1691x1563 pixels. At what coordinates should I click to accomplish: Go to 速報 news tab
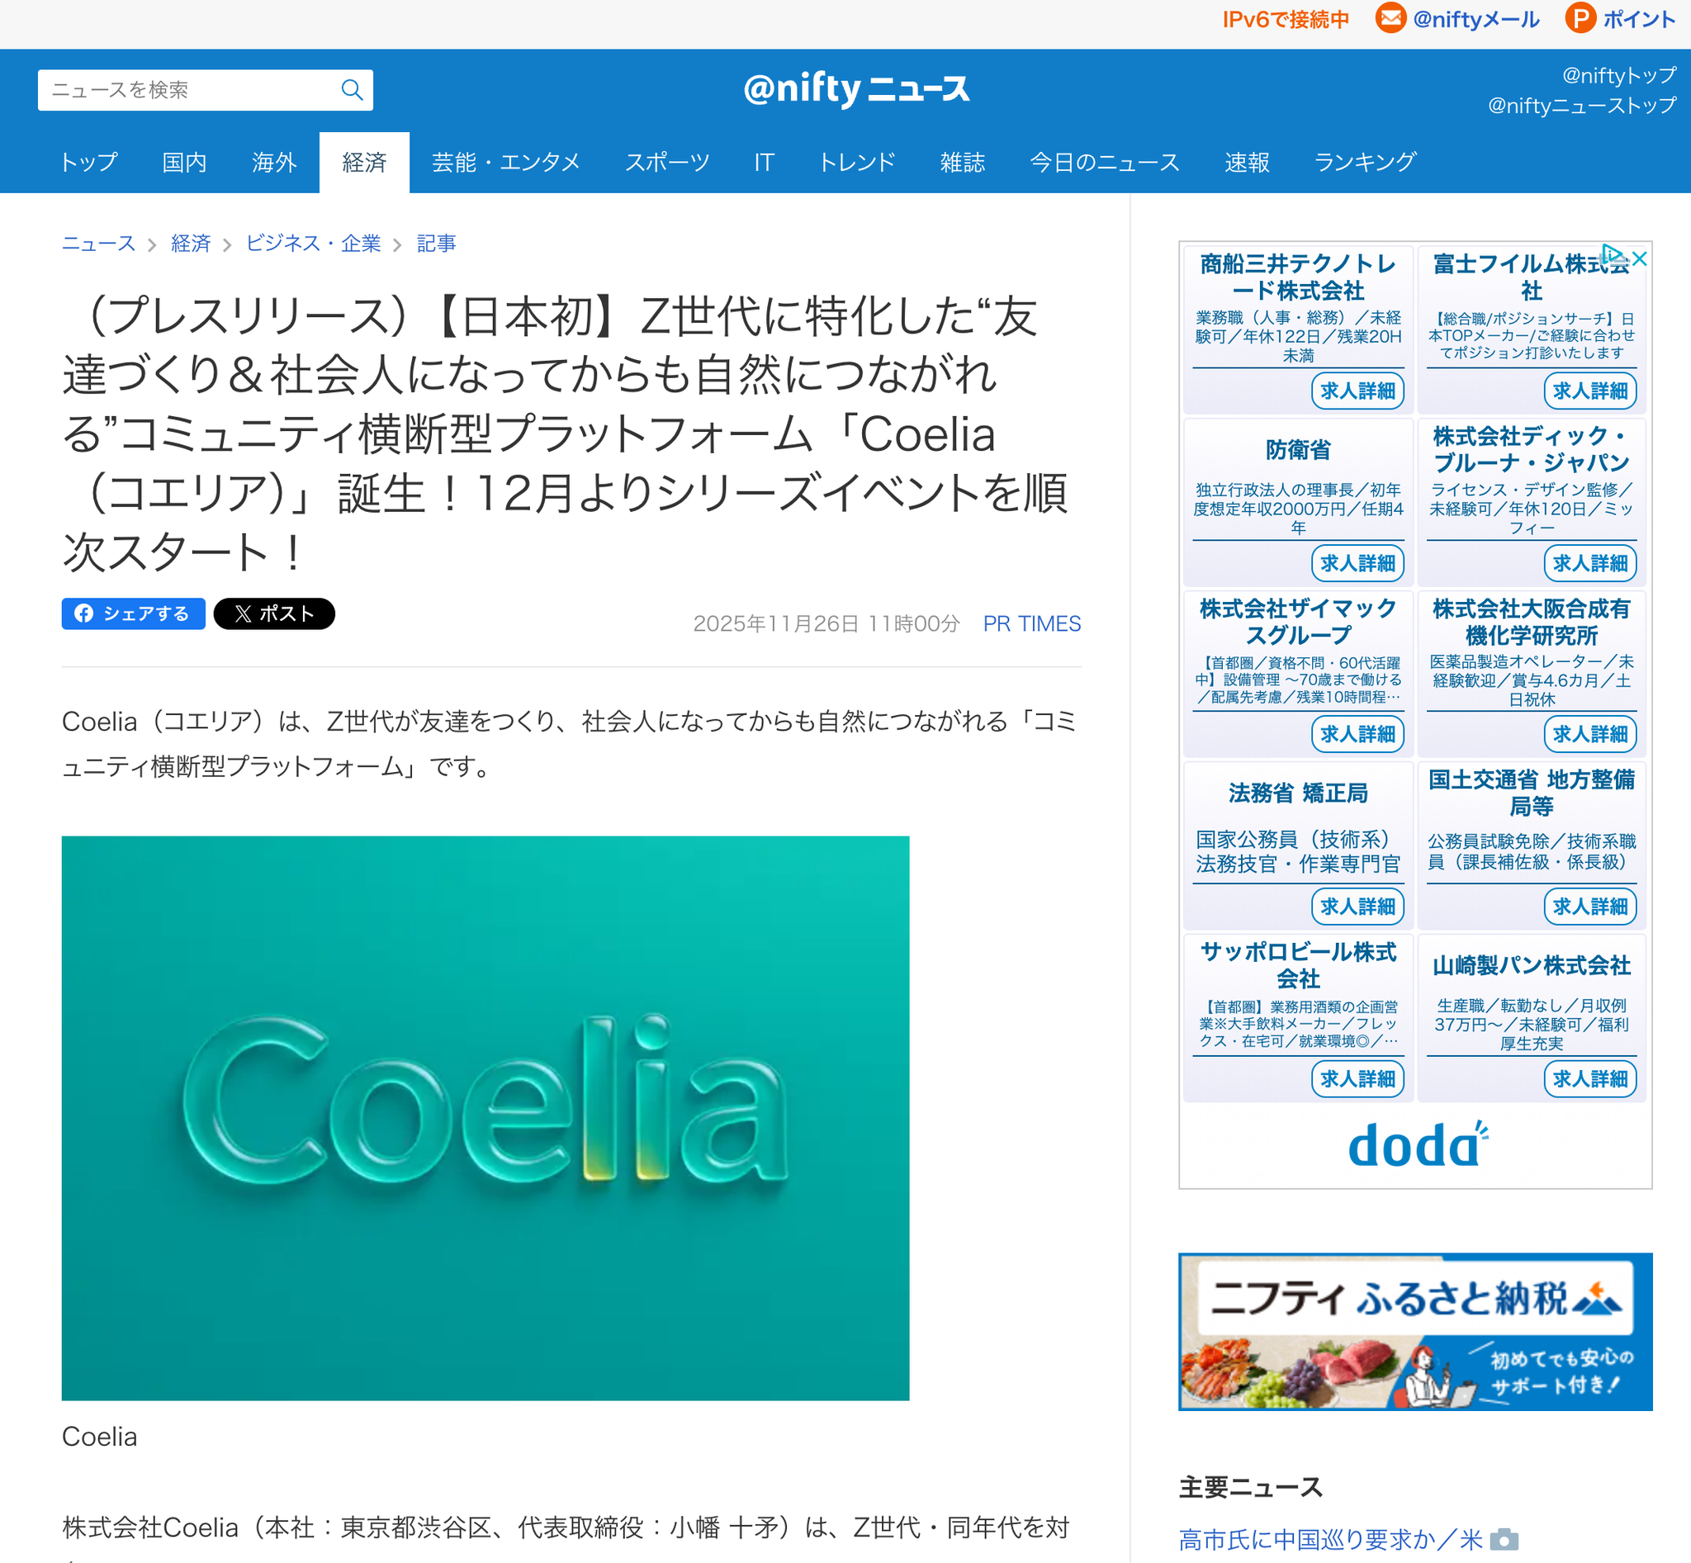point(1246,163)
